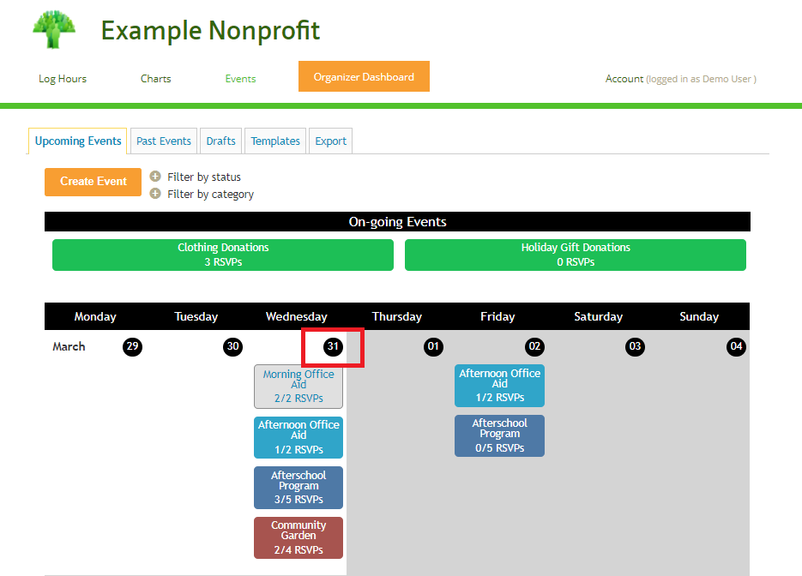The width and height of the screenshot is (802, 576).
Task: Open the Holiday Gift Donations ongoing event
Action: (576, 255)
